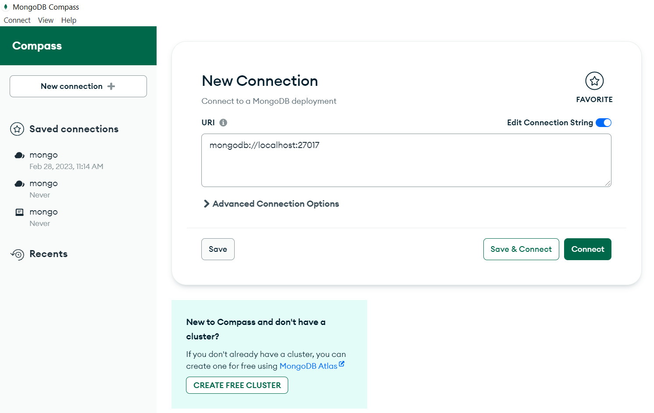
Task: Click into the URI connection string field
Action: tap(406, 160)
